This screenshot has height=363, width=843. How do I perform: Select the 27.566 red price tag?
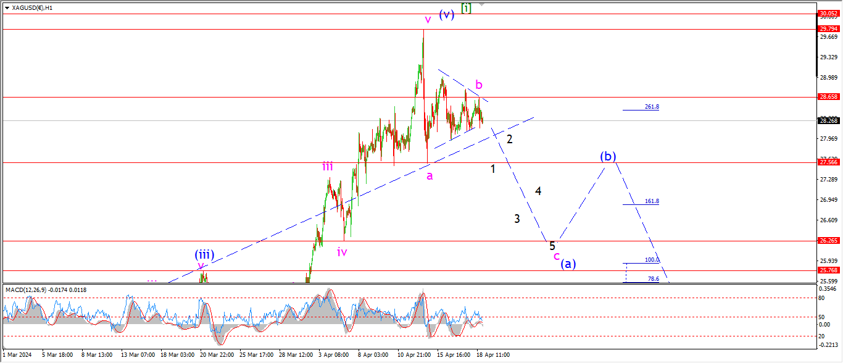pos(828,162)
